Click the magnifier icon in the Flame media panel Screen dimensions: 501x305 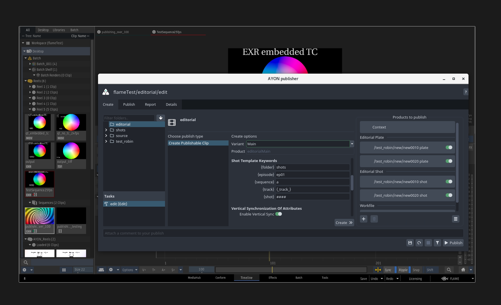26,262
